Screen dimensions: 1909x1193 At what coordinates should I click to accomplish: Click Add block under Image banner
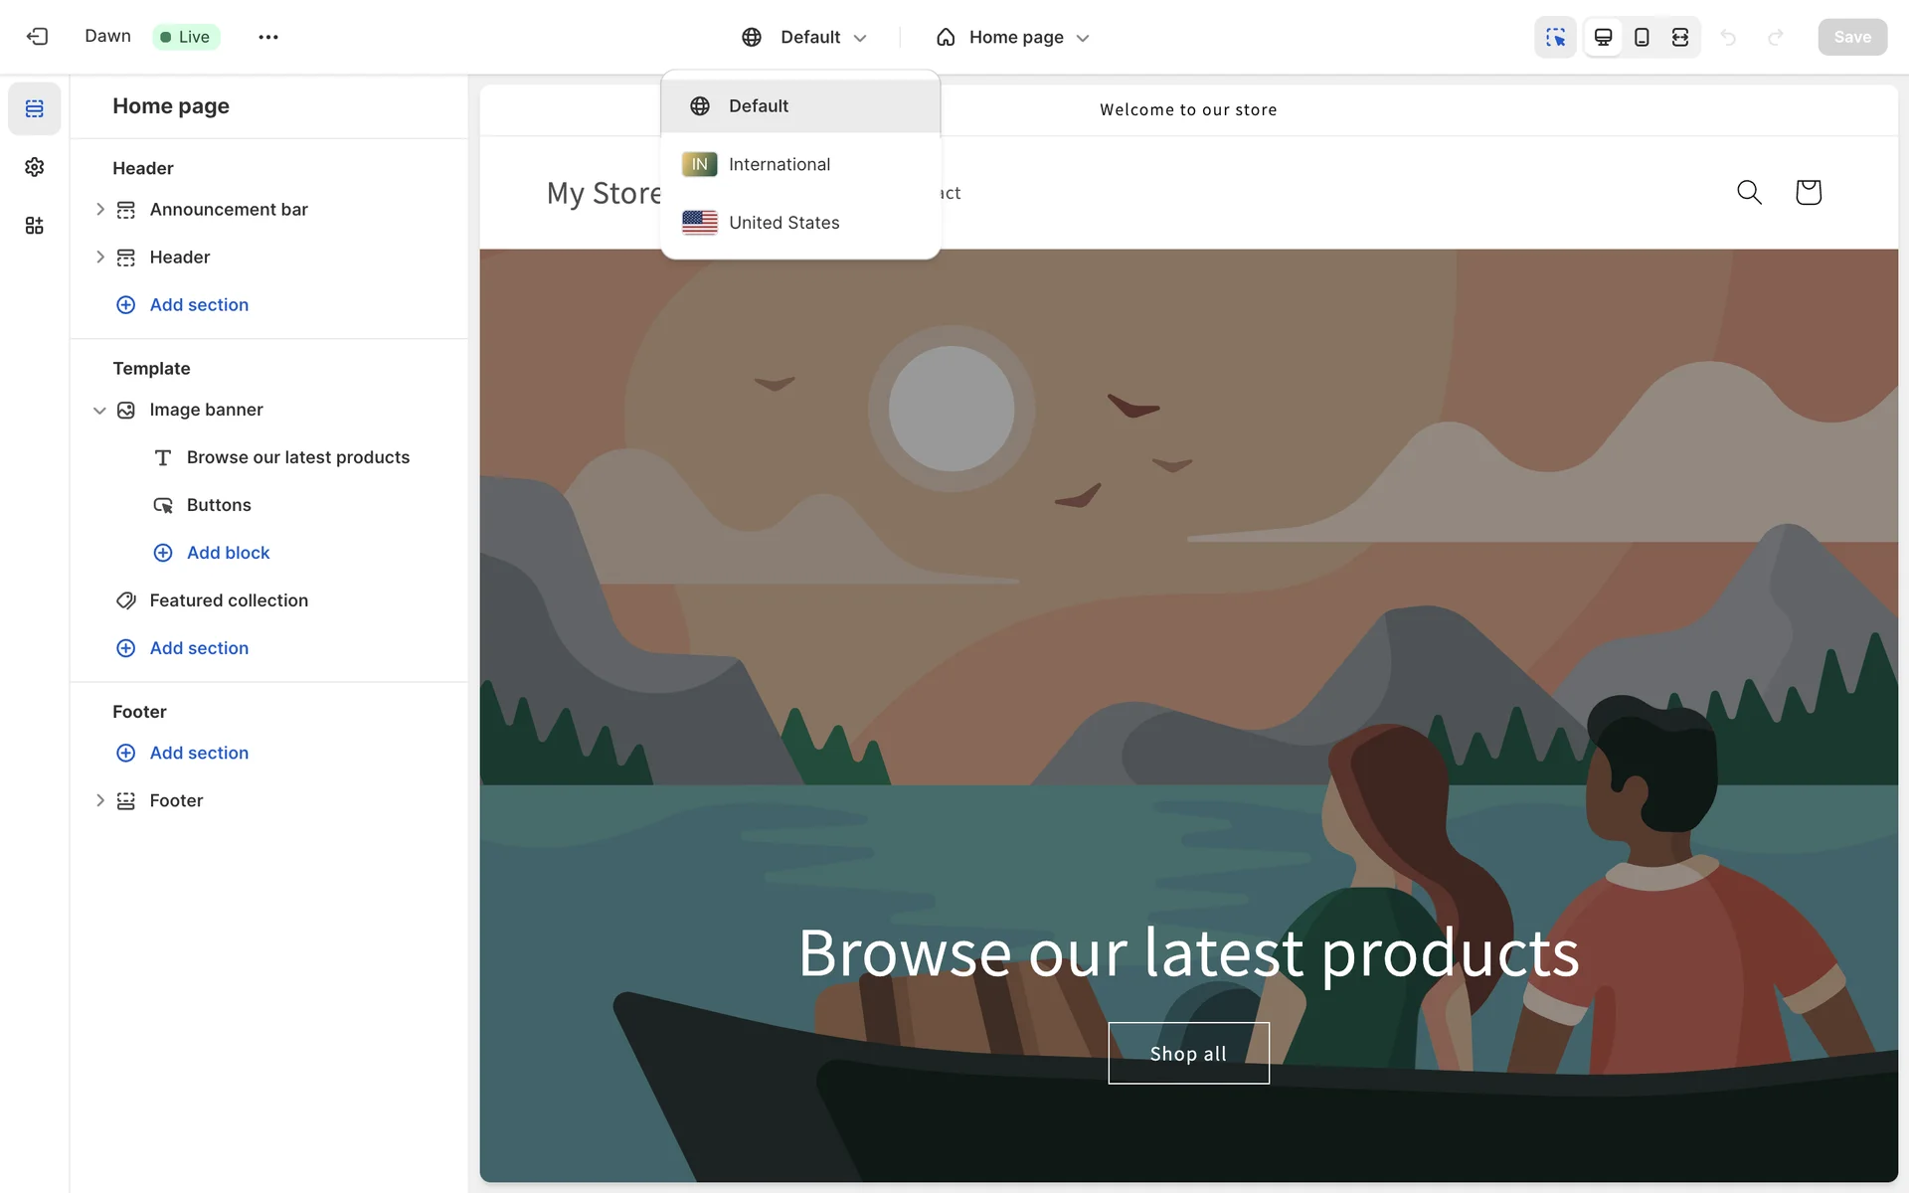(228, 553)
